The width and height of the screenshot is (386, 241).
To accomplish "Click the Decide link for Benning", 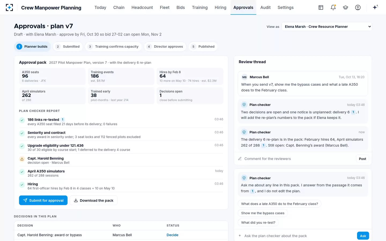I will (x=172, y=235).
